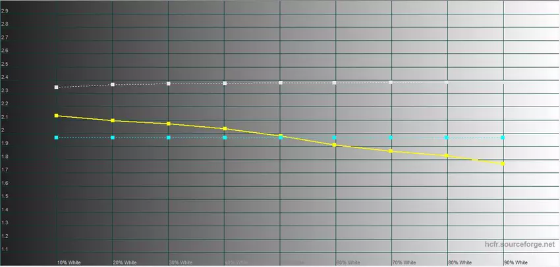This screenshot has height=267, width=560.
Task: Click cyan data point at 30% White
Action: coord(169,137)
